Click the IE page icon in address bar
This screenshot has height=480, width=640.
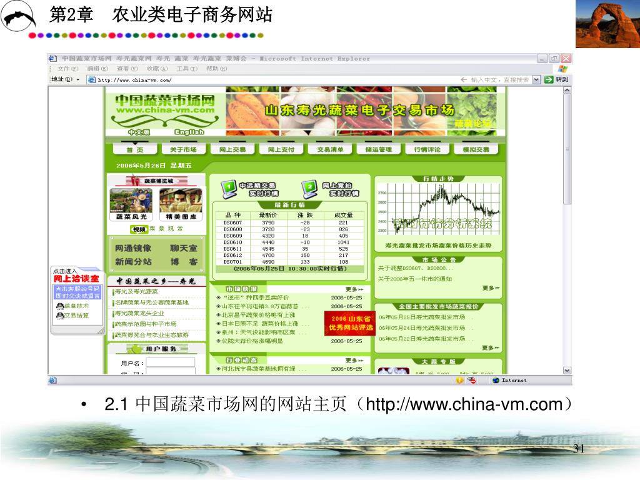click(92, 80)
